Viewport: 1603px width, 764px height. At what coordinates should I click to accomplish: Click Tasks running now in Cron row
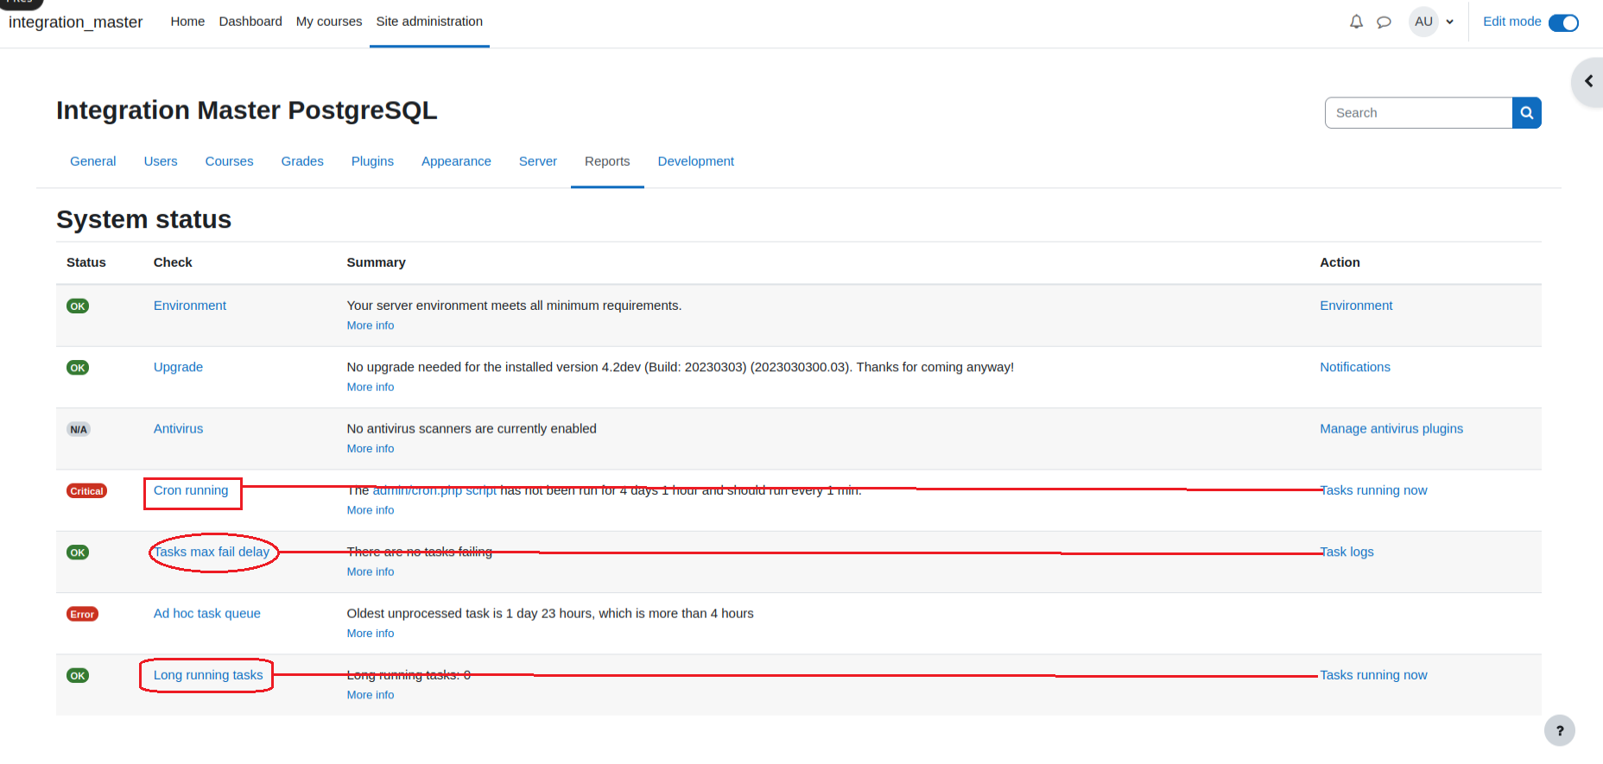click(1373, 490)
